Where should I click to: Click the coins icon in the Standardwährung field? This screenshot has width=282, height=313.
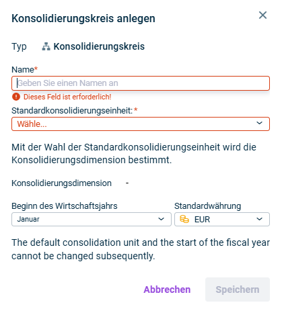[x=184, y=219]
